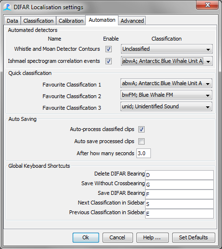Select the Advanced tab

(x=132, y=21)
